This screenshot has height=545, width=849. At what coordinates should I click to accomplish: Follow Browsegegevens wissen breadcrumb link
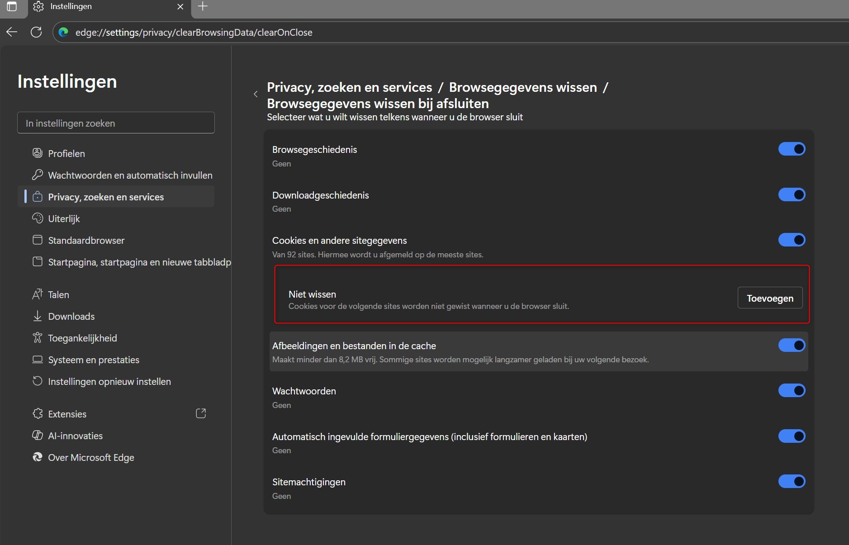tap(523, 87)
